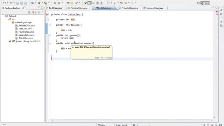Screen dimensions: 224x126
Task: Click the New Java Class icon
Action: [x=59, y=3]
